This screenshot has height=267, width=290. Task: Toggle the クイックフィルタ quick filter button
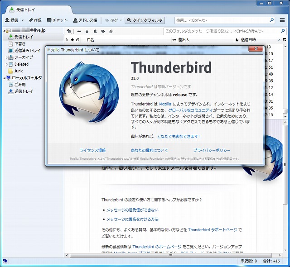145,20
